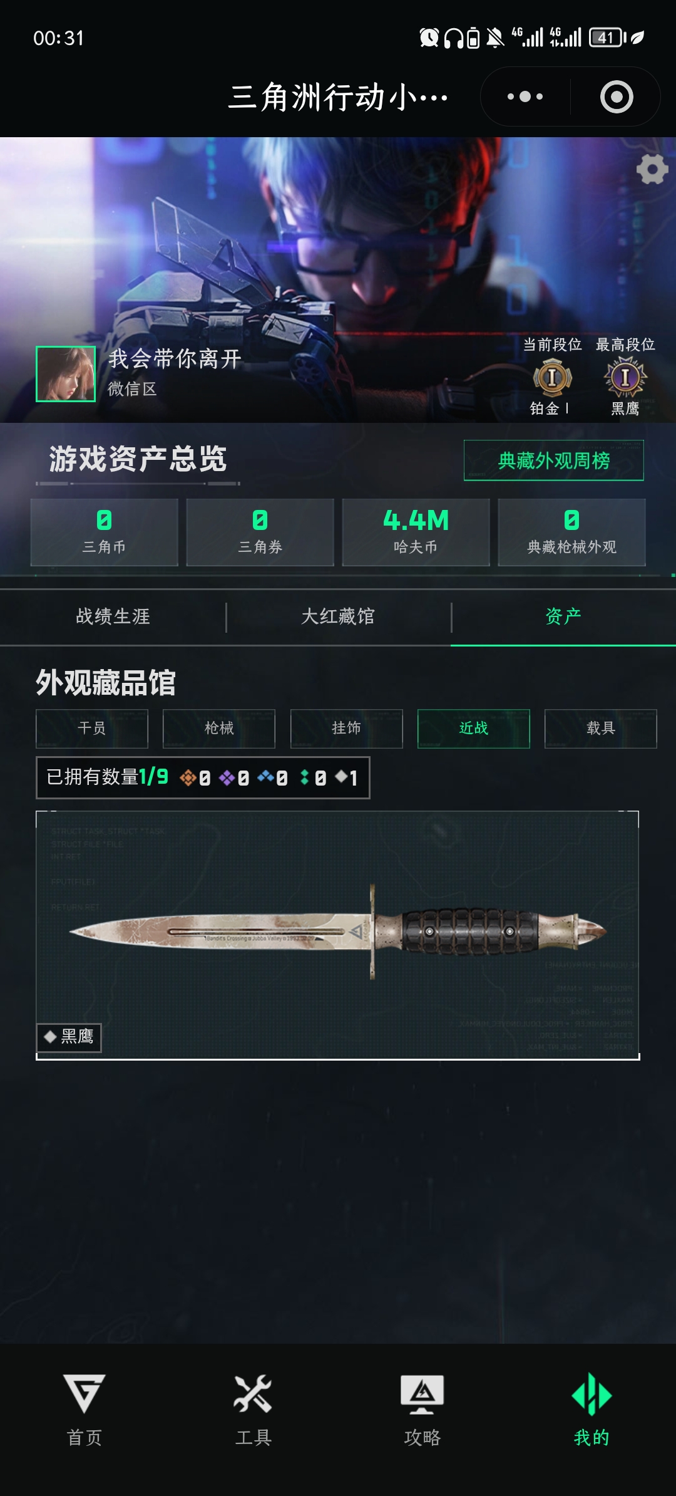This screenshot has height=1496, width=676.
Task: Filter collection by 载具
Action: point(601,729)
